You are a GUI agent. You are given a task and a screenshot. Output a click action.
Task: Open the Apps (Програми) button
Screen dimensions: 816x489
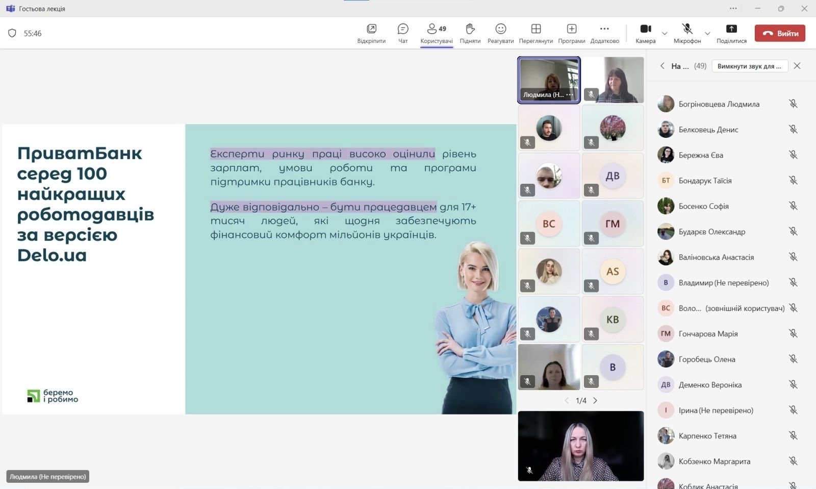coord(571,33)
